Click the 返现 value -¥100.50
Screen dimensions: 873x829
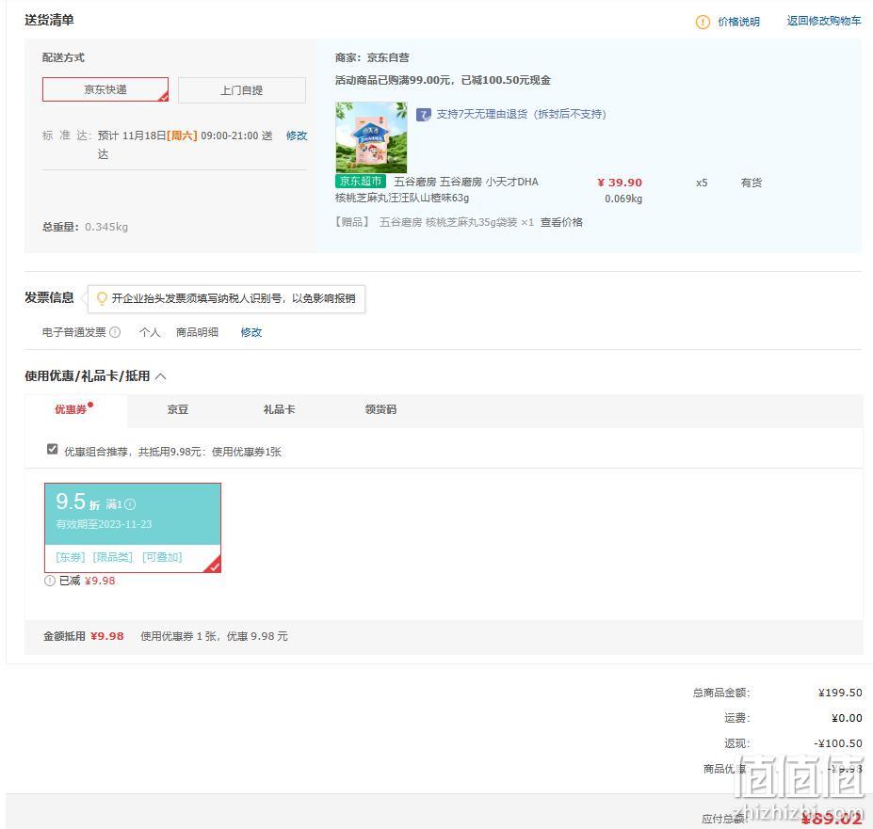838,743
